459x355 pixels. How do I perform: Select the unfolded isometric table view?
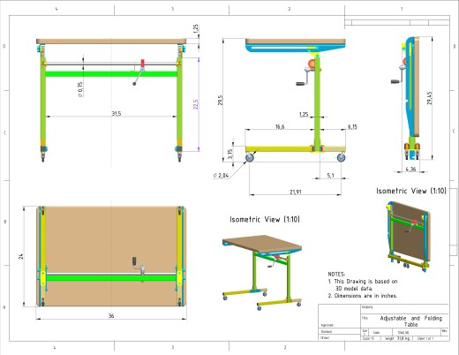pos(262,273)
